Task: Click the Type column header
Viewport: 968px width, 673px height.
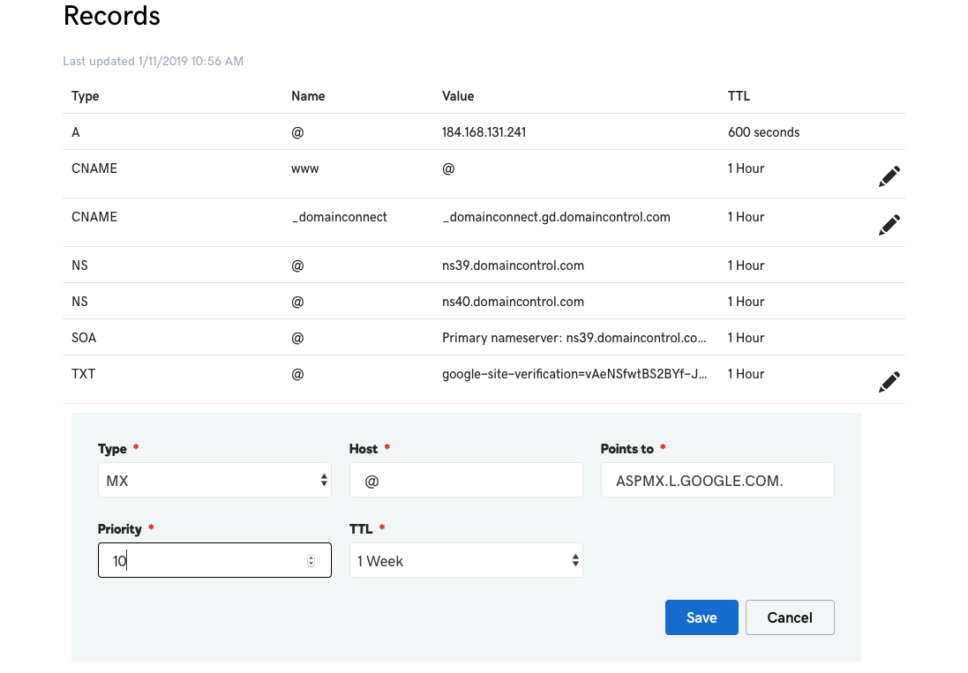Action: 86,96
